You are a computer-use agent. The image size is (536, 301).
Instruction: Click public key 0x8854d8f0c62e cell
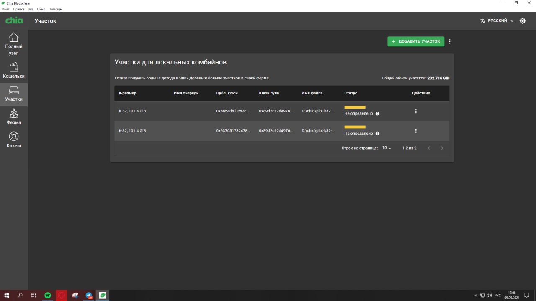tap(233, 111)
